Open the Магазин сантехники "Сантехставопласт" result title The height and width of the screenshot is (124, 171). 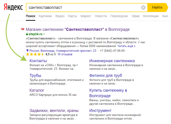click(x=78, y=29)
